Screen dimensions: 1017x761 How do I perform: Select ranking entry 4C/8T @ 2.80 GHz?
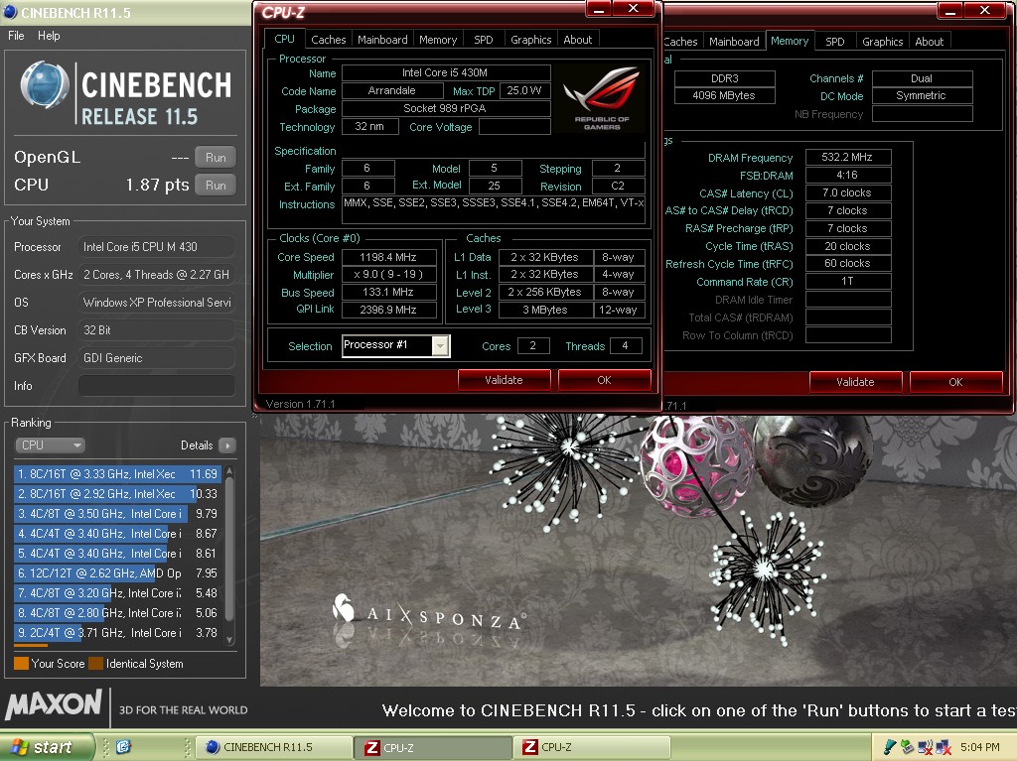[x=117, y=613]
